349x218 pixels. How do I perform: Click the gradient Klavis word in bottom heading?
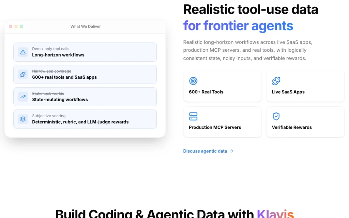click(275, 214)
